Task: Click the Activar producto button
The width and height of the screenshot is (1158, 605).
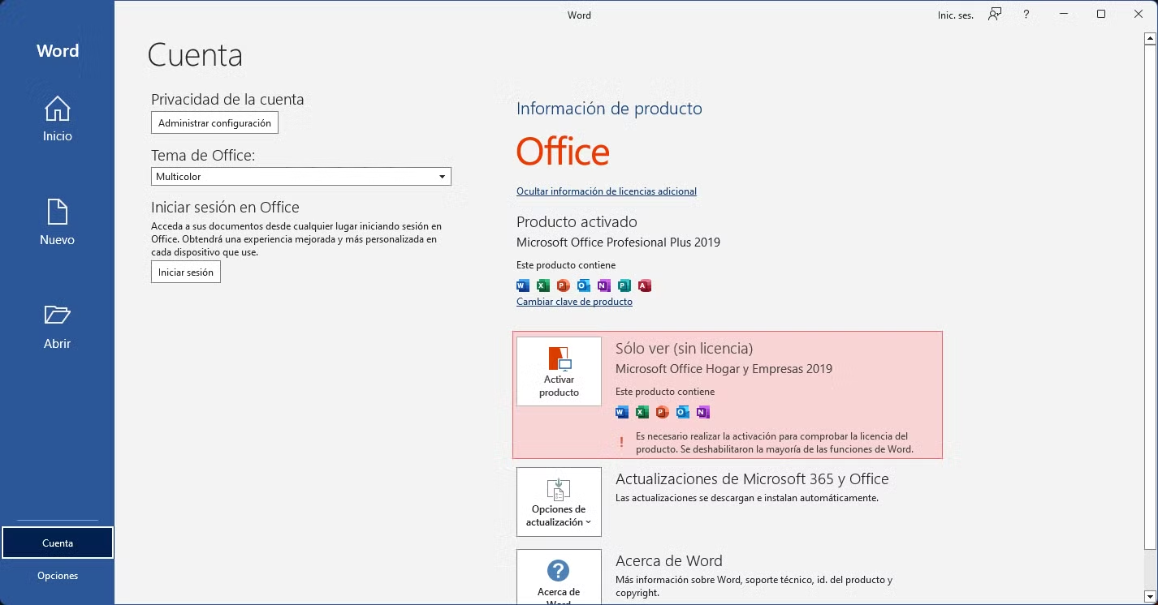Action: (x=559, y=371)
